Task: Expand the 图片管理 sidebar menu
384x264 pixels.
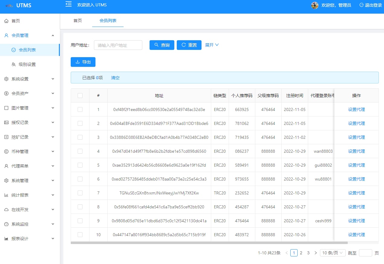Action: coord(30,108)
